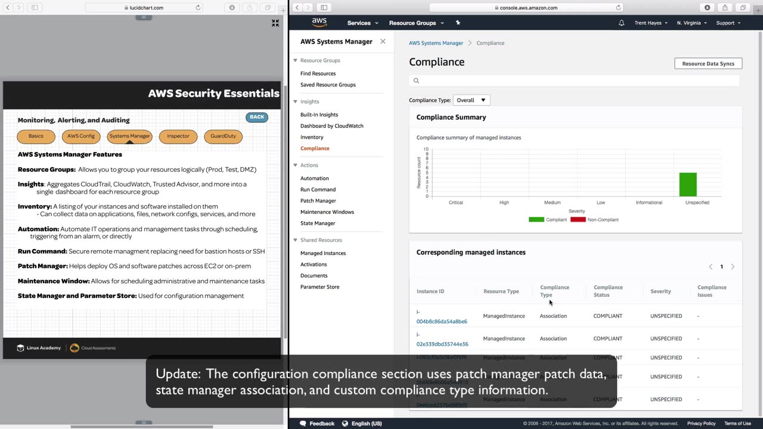
Task: Open Maintenance Windows in the sidebar
Action: tap(327, 212)
